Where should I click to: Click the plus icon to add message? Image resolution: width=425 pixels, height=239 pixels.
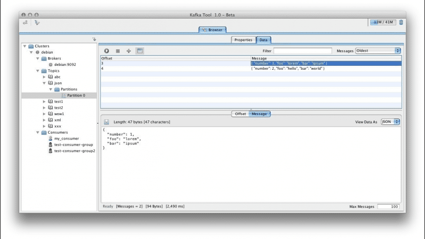[x=129, y=51]
